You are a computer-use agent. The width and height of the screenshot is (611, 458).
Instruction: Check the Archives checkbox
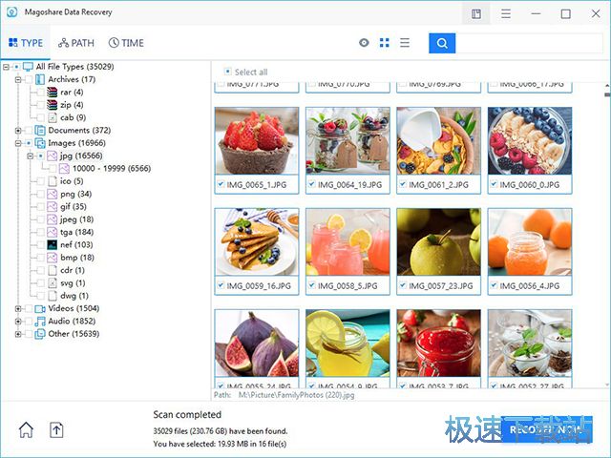click(29, 79)
